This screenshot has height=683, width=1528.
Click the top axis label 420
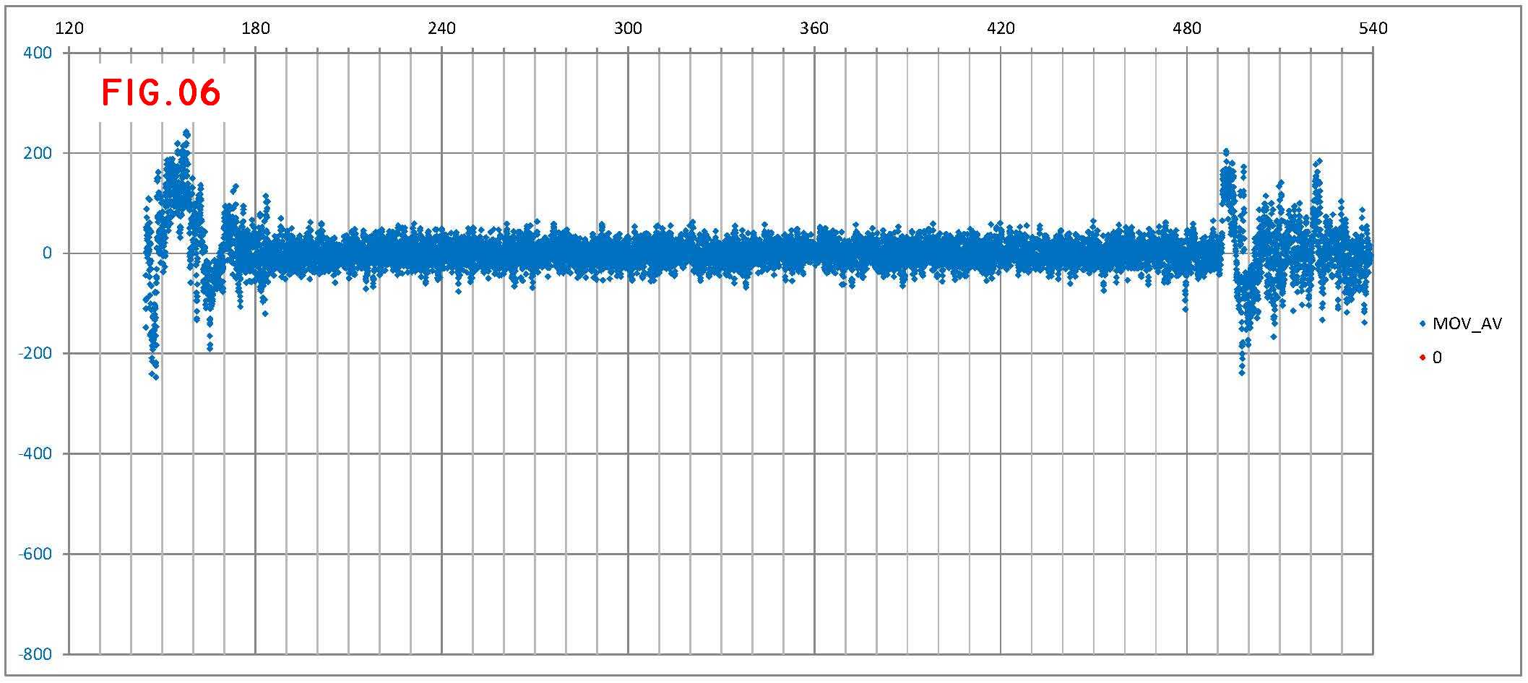tap(1001, 28)
